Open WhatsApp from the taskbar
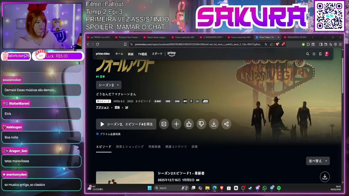Viewport: 349px width, 196px height. [x=265, y=188]
